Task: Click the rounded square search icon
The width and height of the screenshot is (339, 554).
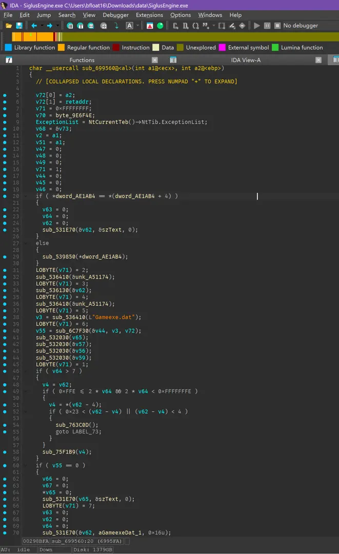Action: point(104,26)
